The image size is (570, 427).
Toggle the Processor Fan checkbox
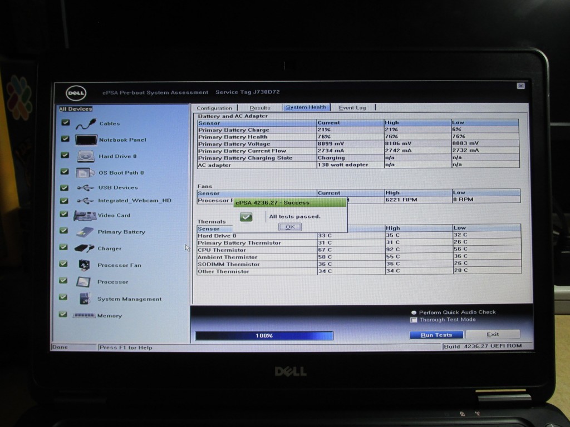coord(63,264)
